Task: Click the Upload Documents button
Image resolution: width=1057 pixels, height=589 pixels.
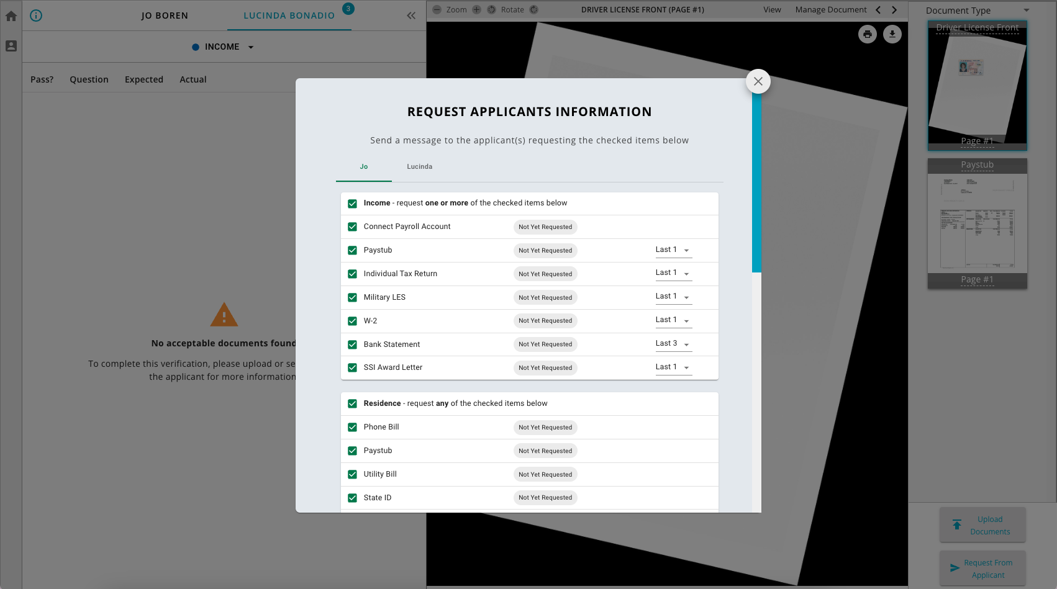Action: pos(983,524)
